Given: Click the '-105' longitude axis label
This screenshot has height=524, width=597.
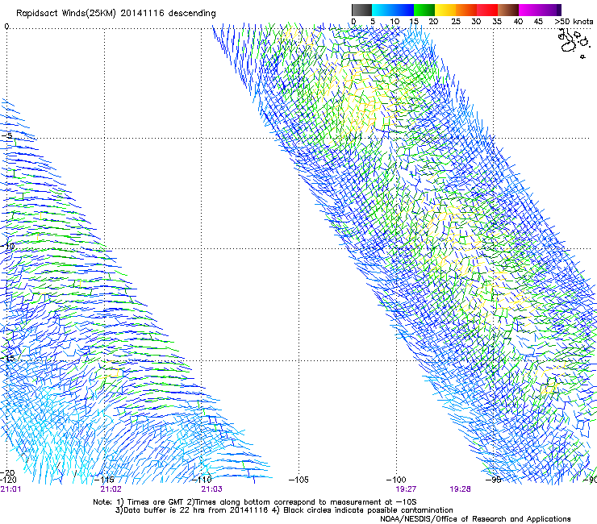Looking at the screenshot, I should 298,480.
